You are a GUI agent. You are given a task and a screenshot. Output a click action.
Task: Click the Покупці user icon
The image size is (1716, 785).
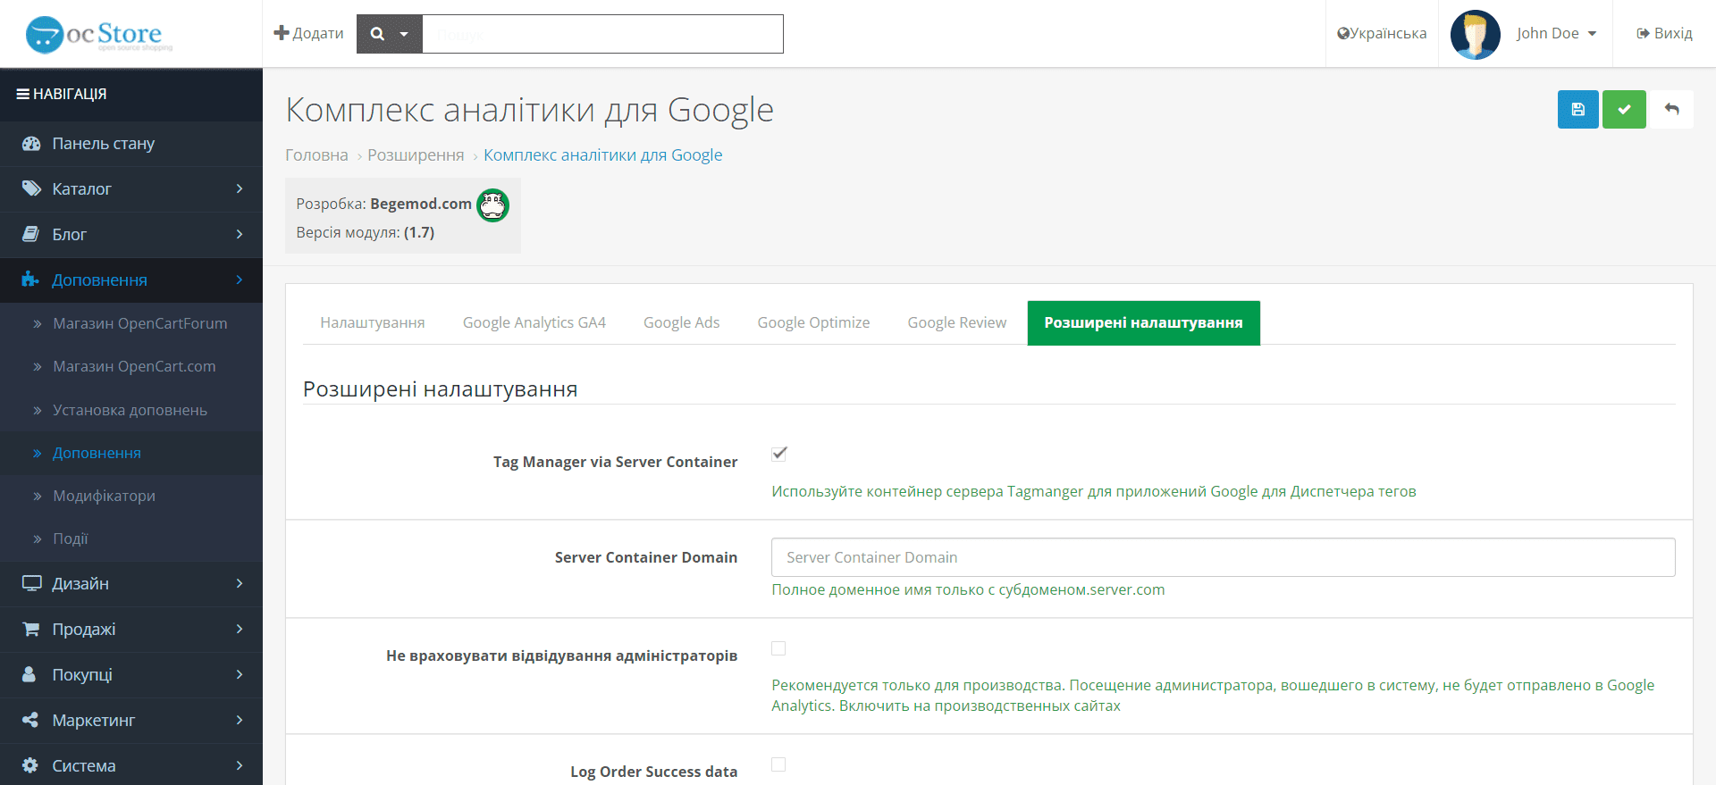(29, 674)
